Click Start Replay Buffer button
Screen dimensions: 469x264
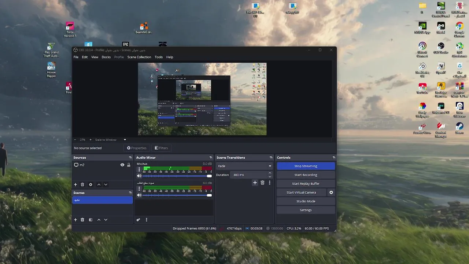pyautogui.click(x=306, y=184)
